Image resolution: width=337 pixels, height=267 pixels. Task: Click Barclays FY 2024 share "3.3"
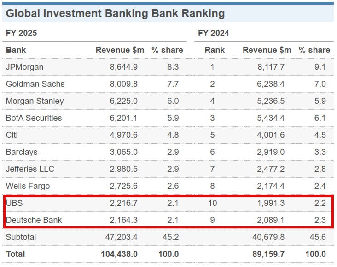pyautogui.click(x=320, y=152)
